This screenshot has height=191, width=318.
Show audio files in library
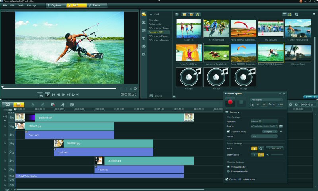point(198,14)
